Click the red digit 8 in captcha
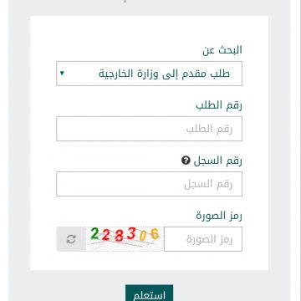This screenshot has height=301, width=301. pyautogui.click(x=119, y=237)
